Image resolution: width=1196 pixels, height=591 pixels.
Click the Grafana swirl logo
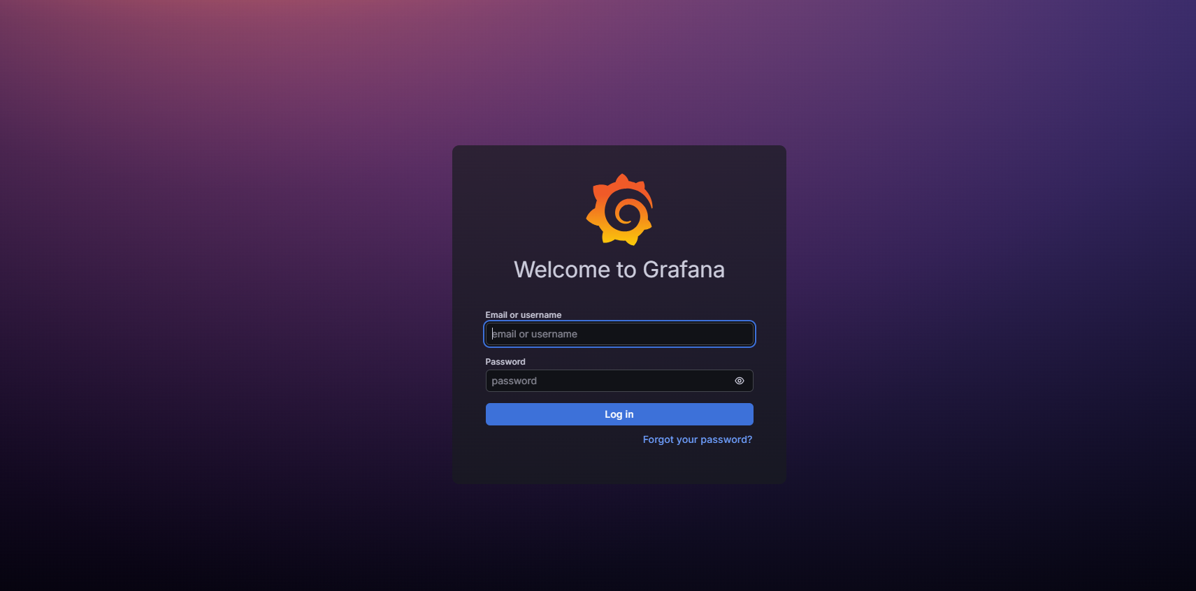pyautogui.click(x=619, y=210)
